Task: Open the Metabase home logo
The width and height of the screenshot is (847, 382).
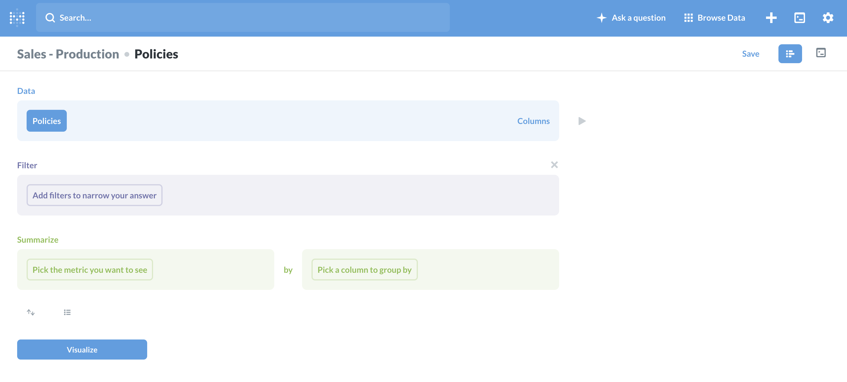Action: 17,18
